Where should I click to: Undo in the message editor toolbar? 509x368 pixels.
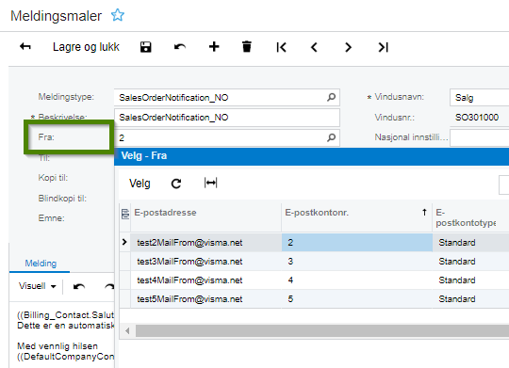pos(79,286)
